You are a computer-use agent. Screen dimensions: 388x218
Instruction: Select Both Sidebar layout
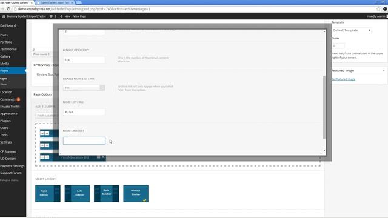(107, 194)
